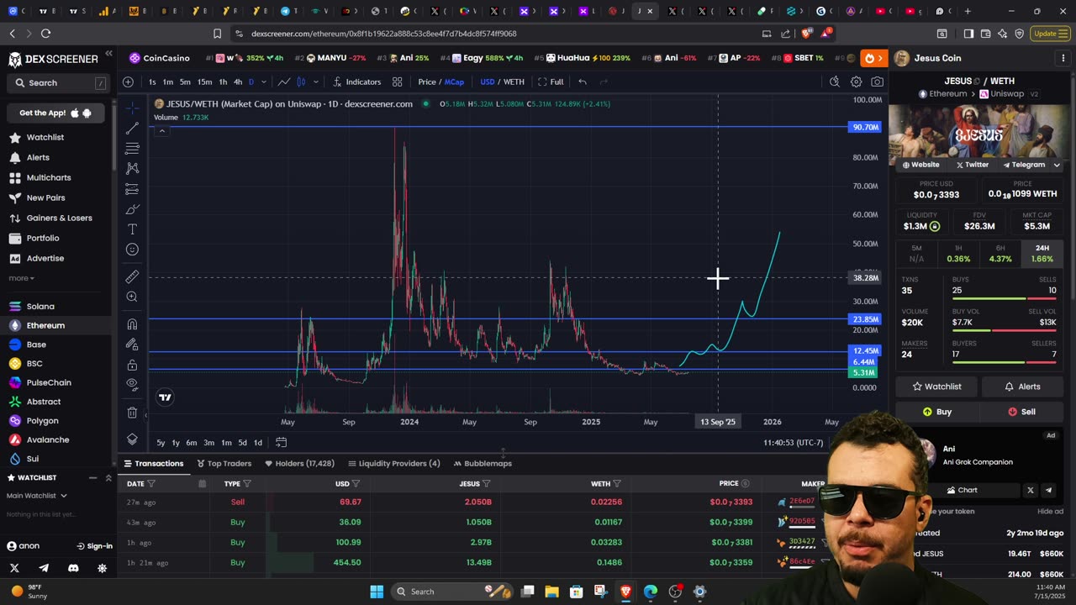Toggle chart denomination USD / WETH
This screenshot has width=1076, height=605.
pos(502,82)
